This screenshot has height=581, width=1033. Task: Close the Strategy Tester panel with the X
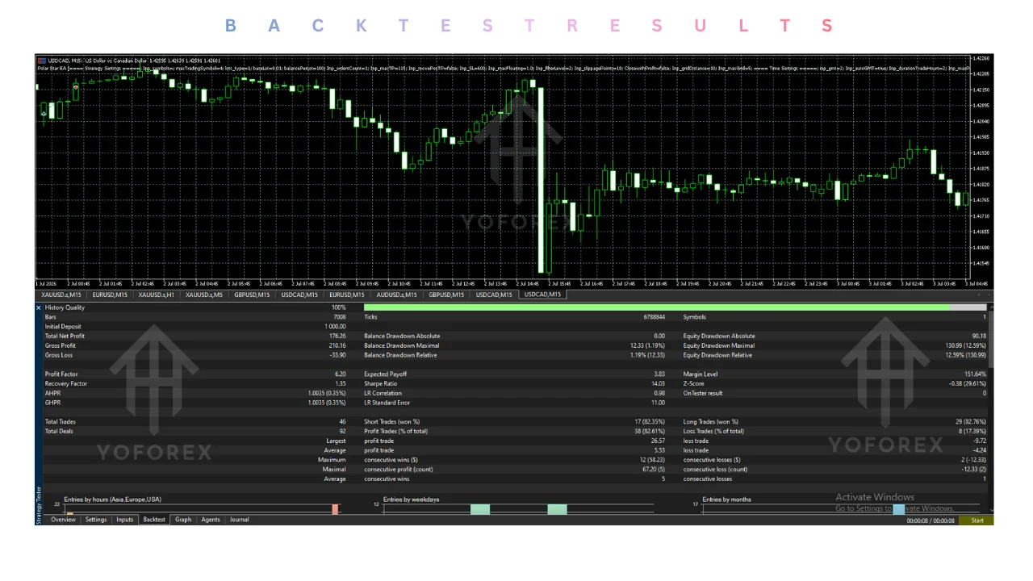pos(39,307)
